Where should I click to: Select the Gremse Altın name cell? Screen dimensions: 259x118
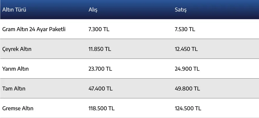18,109
